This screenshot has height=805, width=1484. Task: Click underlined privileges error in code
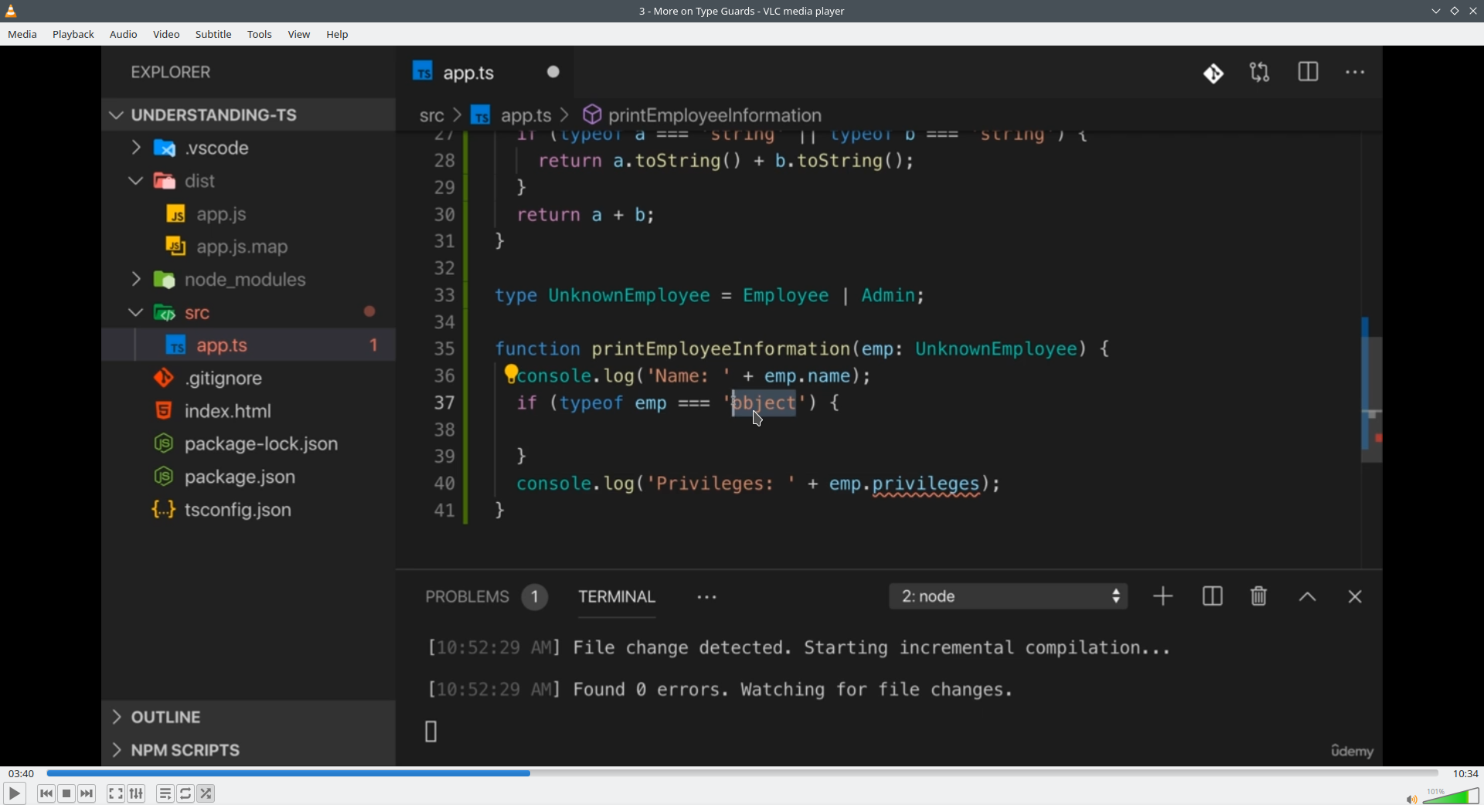tap(926, 485)
